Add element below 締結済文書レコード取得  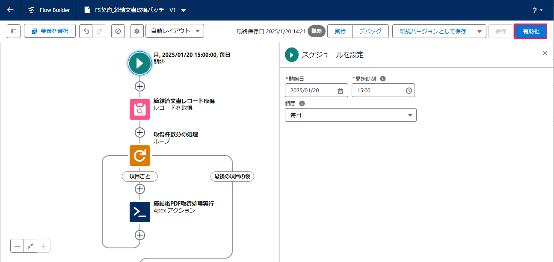[x=140, y=132]
